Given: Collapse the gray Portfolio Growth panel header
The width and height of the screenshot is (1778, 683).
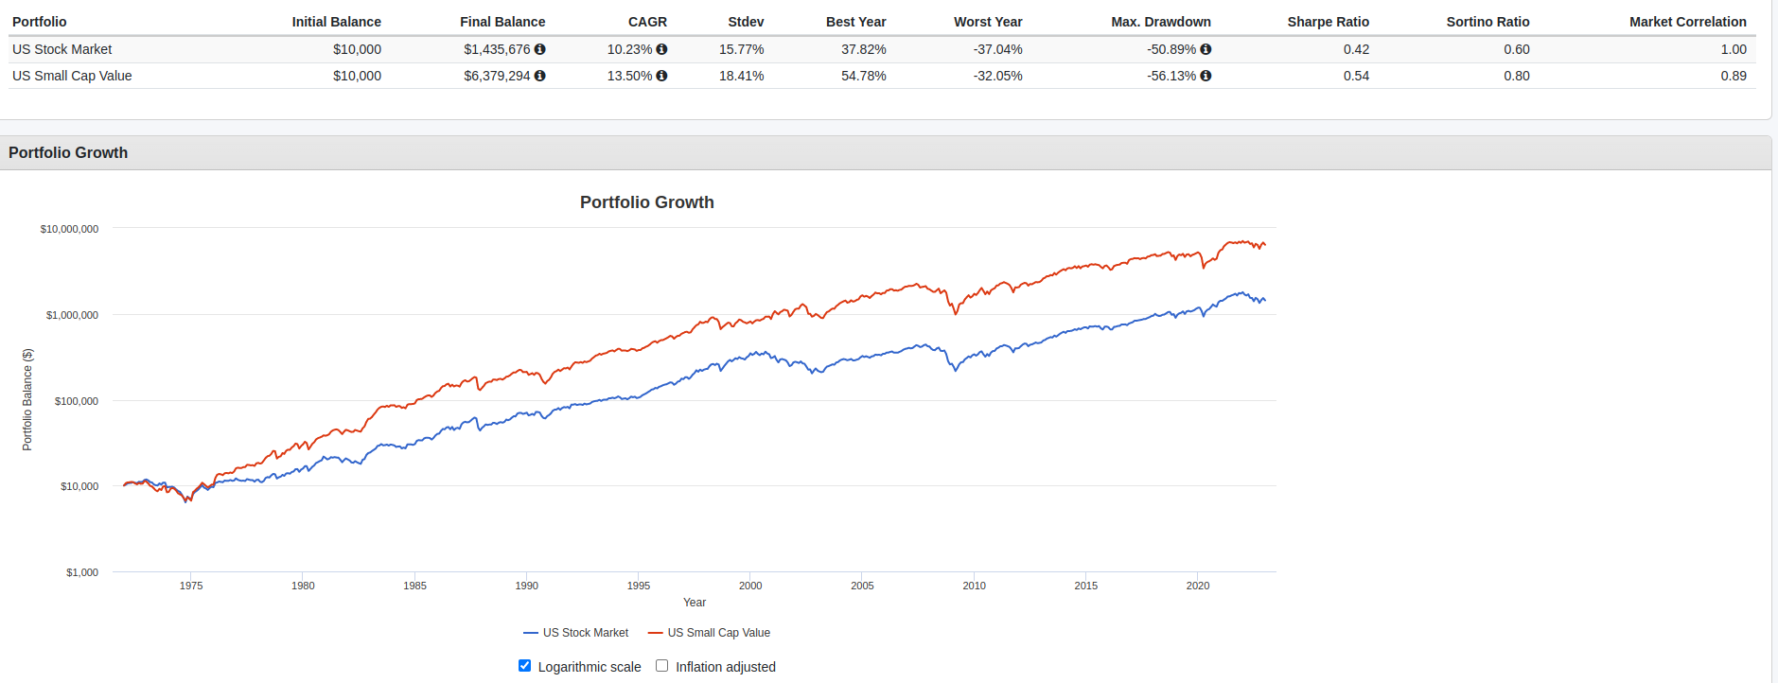Looking at the screenshot, I should [68, 152].
